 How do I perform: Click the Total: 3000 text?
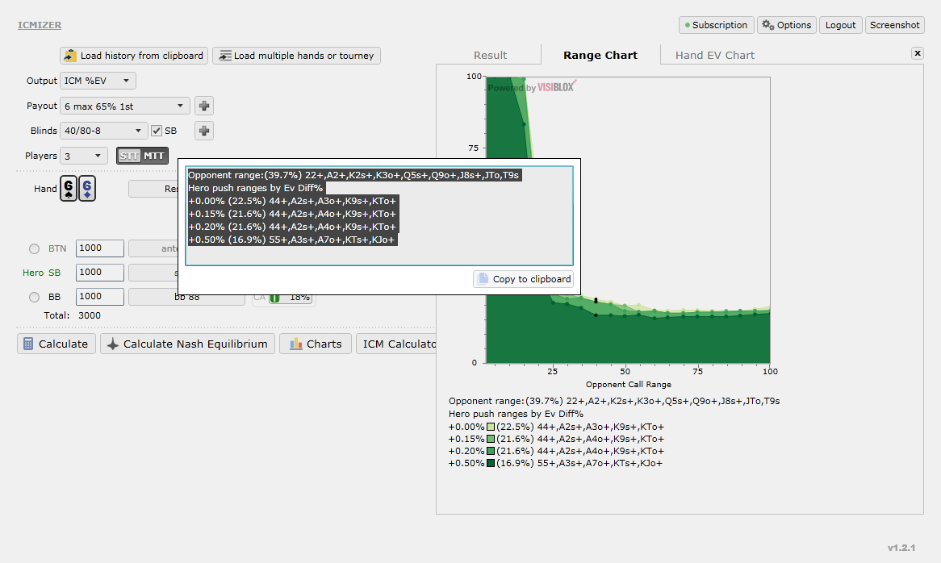coord(72,315)
